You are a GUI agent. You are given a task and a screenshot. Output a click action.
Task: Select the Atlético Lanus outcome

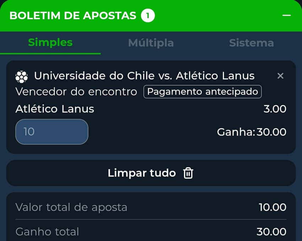pyautogui.click(x=54, y=109)
